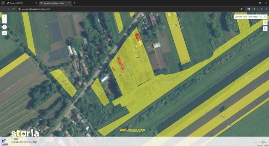
Task: Select parcel labeled 51551
Action: click(x=247, y=77)
